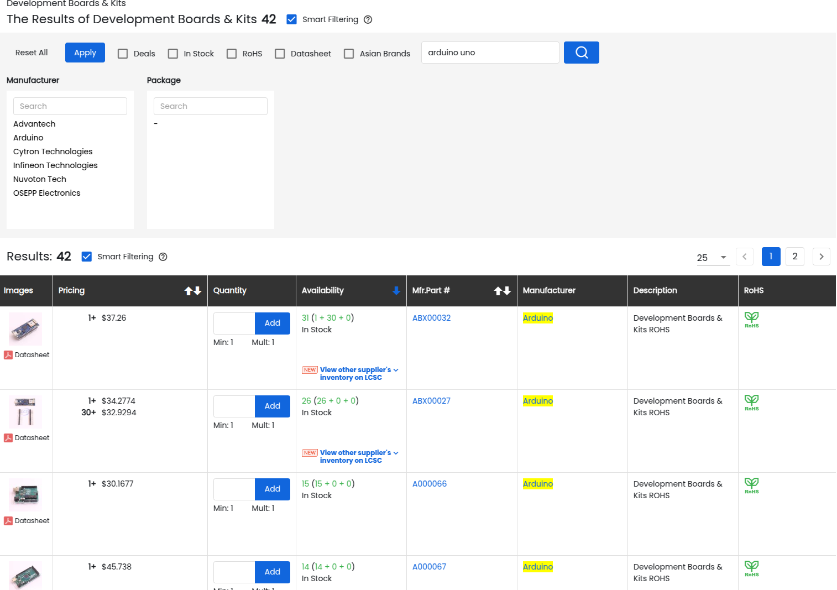The height and width of the screenshot is (590, 837).
Task: Sort results by Pricing arrows
Action: 193,291
